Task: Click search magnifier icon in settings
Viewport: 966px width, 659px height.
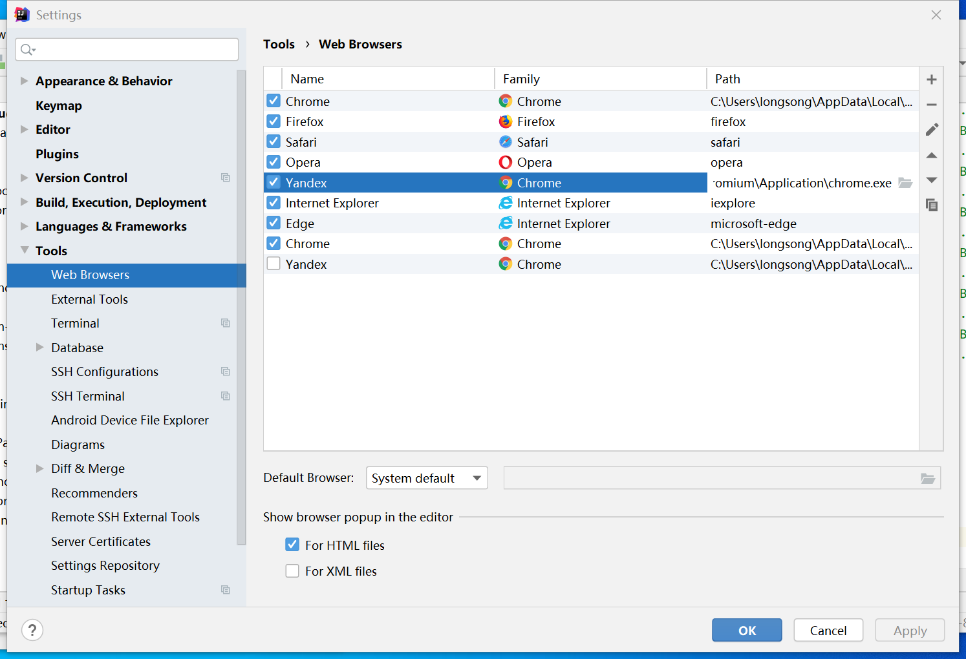Action: (27, 49)
